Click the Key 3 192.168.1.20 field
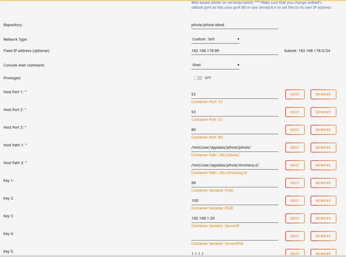Screen dimensions: 346x257 coord(234,218)
